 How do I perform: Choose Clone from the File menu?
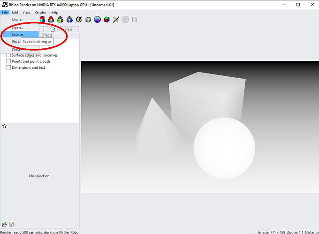coord(20,19)
